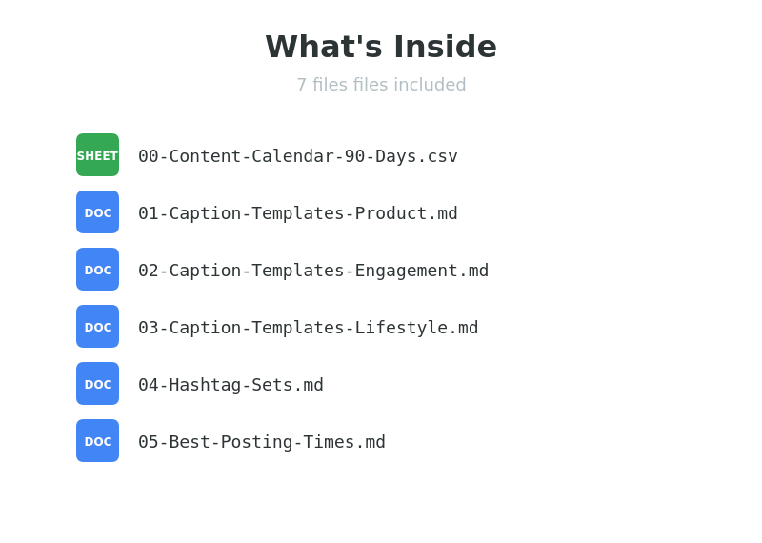This screenshot has width=762, height=543.
Task: Click the green SHEET file icon
Action: click(x=97, y=155)
